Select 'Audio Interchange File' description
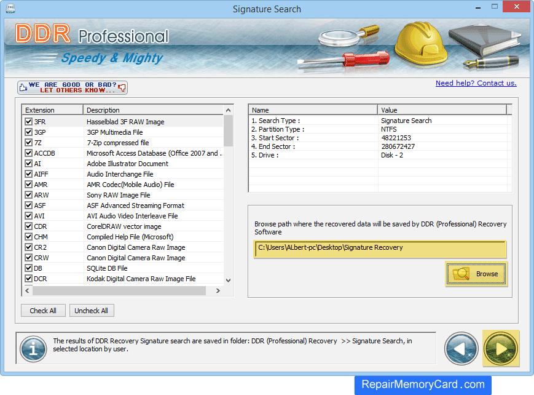Image resolution: width=534 pixels, height=395 pixels. pyautogui.click(x=120, y=174)
